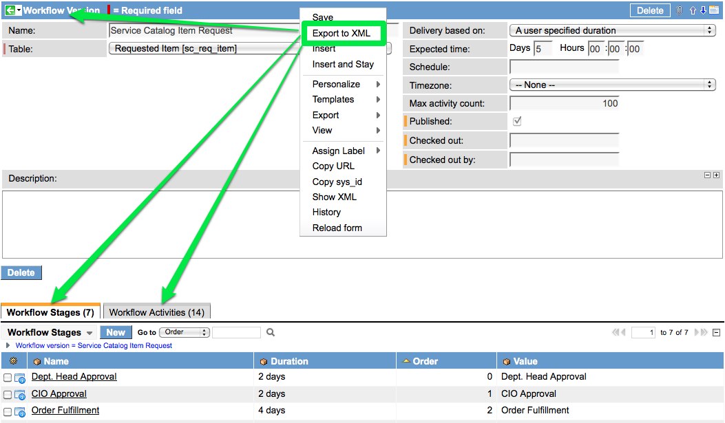The width and height of the screenshot is (725, 423).
Task: Select the Order Fulfillment row checkbox
Action: coord(8,411)
